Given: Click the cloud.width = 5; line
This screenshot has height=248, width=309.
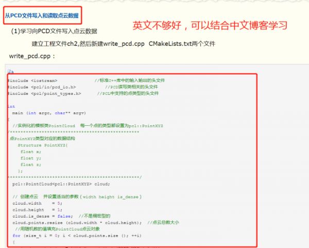Looking at the screenshot, I should click(38, 204).
